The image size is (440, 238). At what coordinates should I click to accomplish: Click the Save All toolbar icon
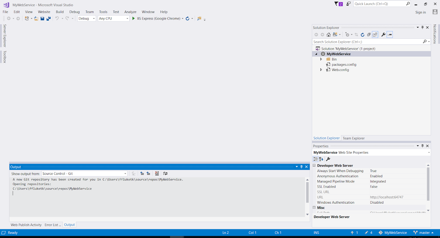pos(49,18)
